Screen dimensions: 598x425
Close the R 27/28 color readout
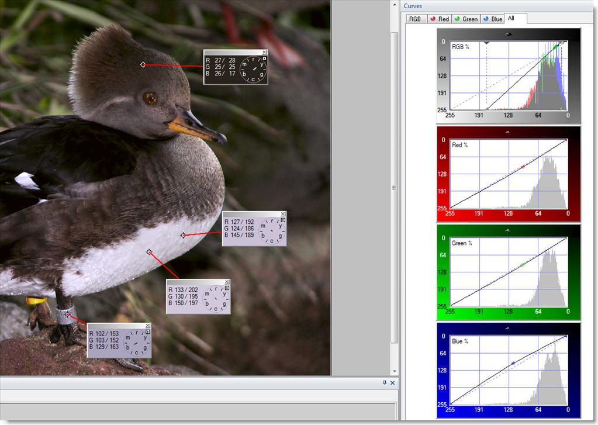(x=265, y=52)
